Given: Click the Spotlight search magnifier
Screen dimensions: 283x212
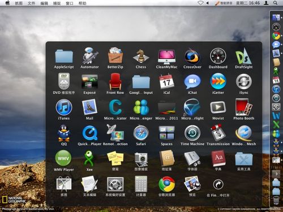Looking at the screenshot, I should point(275,3).
